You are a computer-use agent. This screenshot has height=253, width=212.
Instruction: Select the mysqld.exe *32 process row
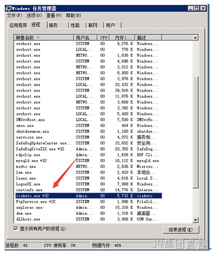(x=89, y=161)
